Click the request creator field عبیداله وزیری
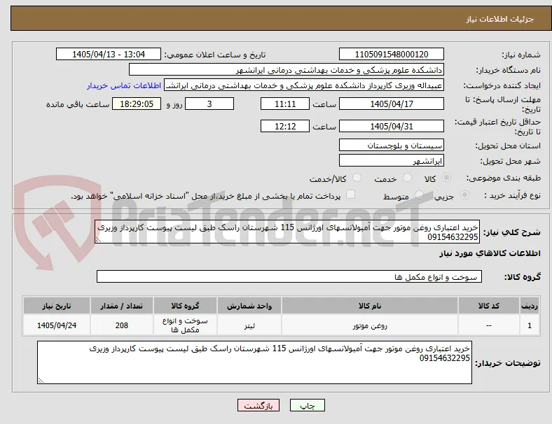552x424 pixels. click(x=304, y=85)
